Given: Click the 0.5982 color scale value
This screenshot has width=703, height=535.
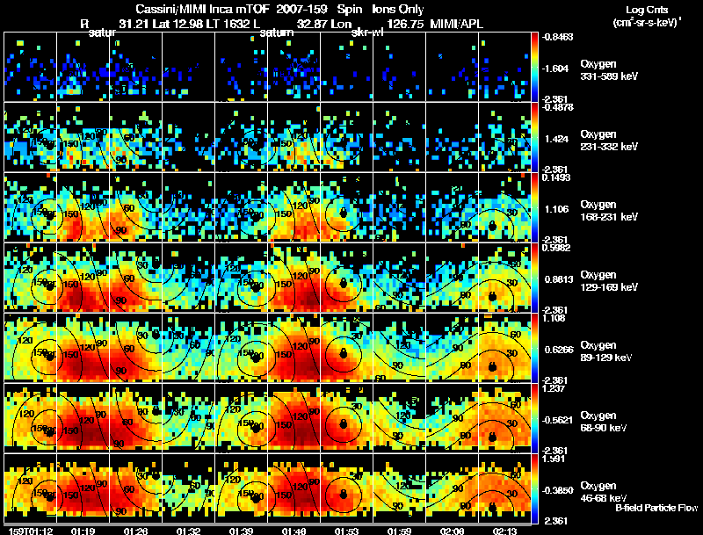Looking at the screenshot, I should (556, 248).
